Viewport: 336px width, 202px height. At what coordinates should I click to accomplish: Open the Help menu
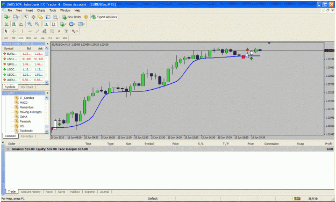pyautogui.click(x=77, y=10)
